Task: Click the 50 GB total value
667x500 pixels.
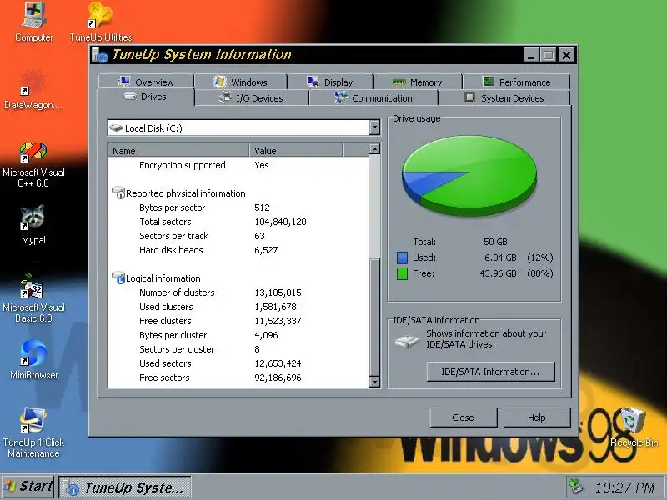Action: (495, 242)
